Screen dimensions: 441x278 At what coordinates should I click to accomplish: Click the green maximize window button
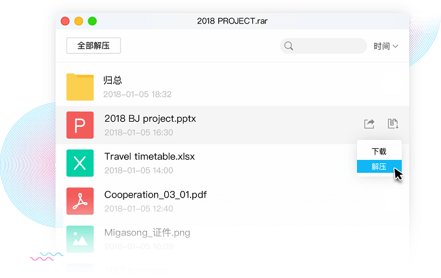click(x=92, y=21)
